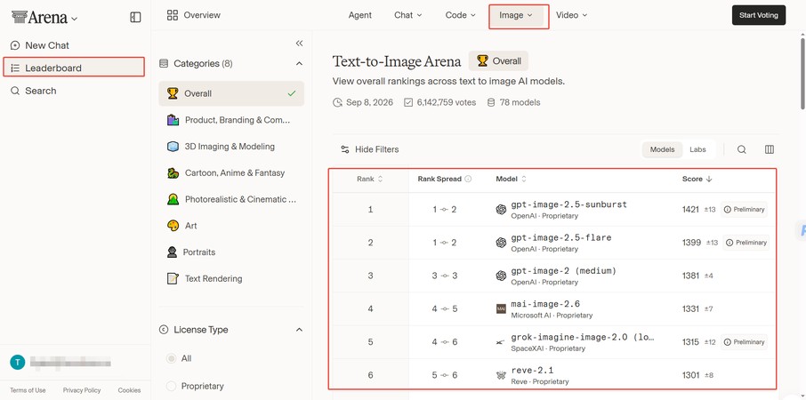The height and width of the screenshot is (400, 806).
Task: Open Privacy Policy link
Action: click(82, 390)
